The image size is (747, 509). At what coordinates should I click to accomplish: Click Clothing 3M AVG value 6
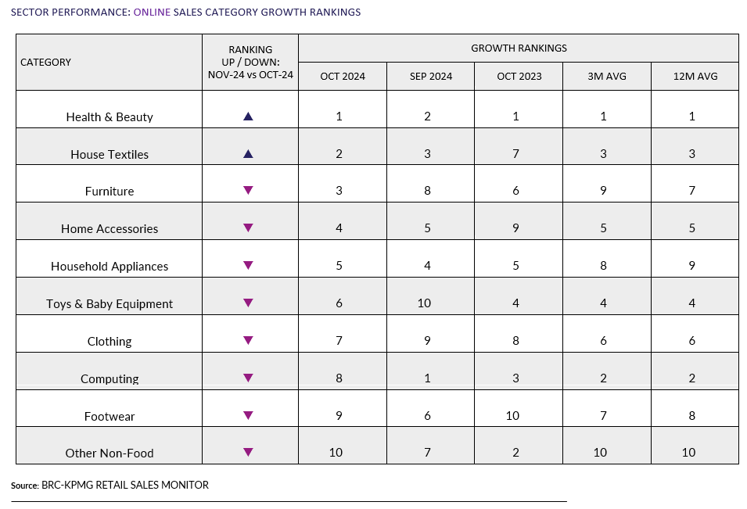(603, 340)
